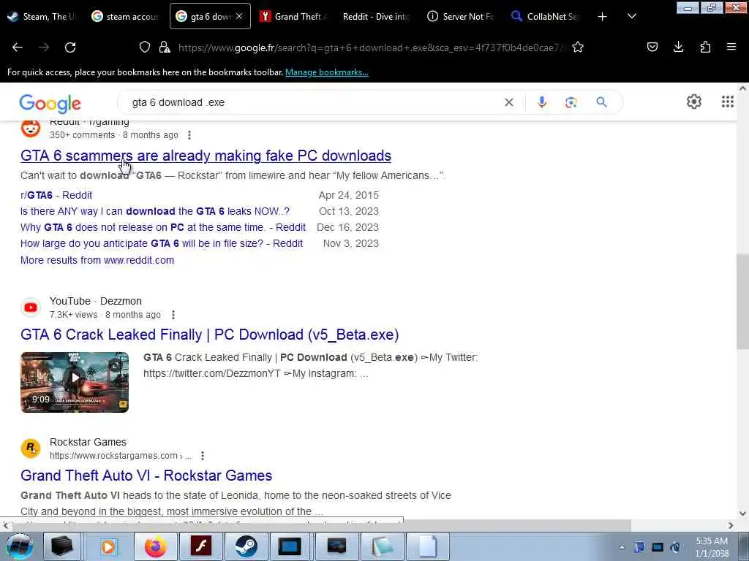Switch to the Grand Theft Auto tab
Image resolution: width=749 pixels, height=561 pixels.
pos(293,17)
